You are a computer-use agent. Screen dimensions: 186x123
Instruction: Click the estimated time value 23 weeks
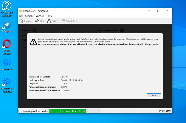coord(65,91)
